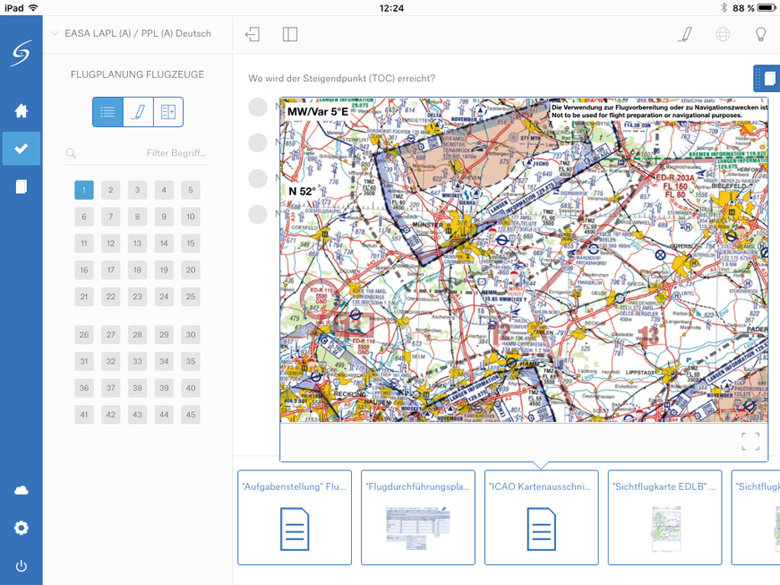This screenshot has width=780, height=585.
Task: Go to question 1
Action: (x=84, y=190)
